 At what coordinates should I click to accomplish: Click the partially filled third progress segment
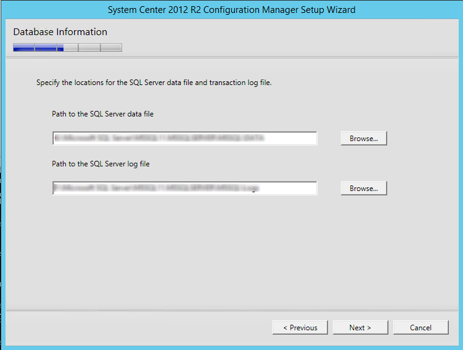[68, 47]
